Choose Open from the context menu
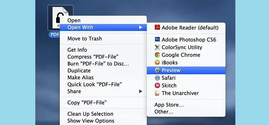This screenshot has height=125, width=269. tap(103, 20)
